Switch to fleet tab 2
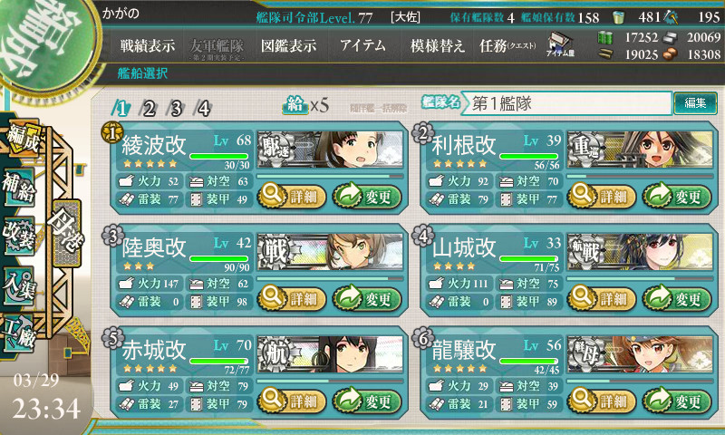The width and height of the screenshot is (725, 435). click(x=149, y=109)
